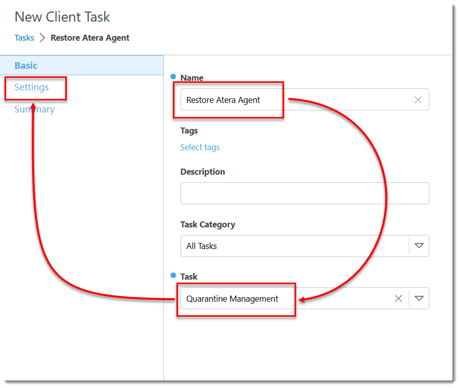Image resolution: width=460 pixels, height=388 pixels.
Task: Click the Select tags link
Action: pyautogui.click(x=200, y=147)
